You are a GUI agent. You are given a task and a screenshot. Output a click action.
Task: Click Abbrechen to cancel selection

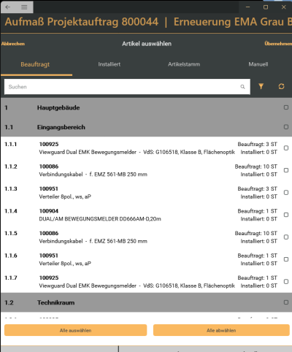pyautogui.click(x=13, y=44)
